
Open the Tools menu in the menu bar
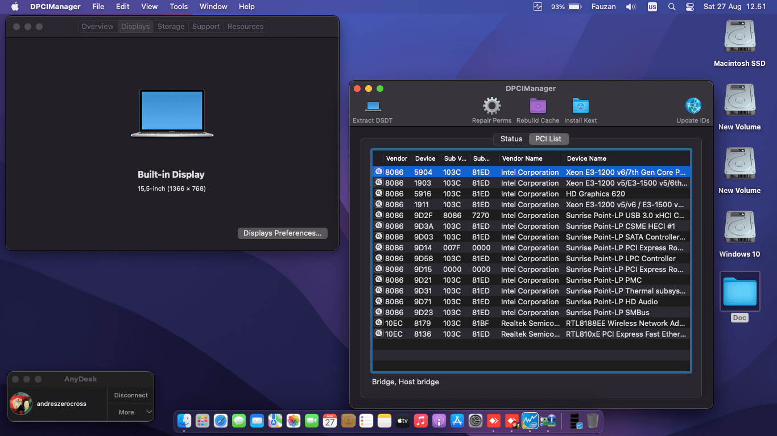178,6
